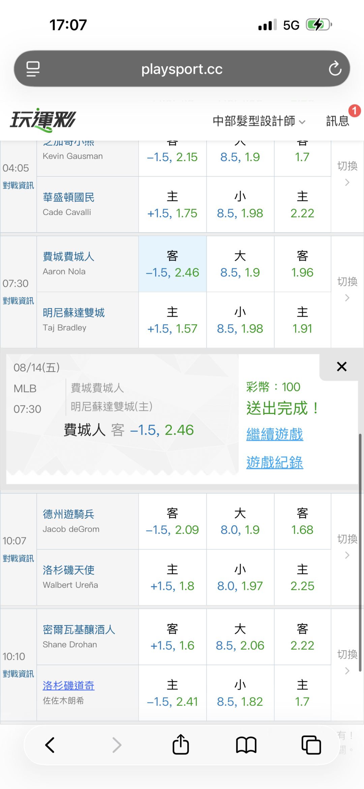Open the Safari tabs overview icon
364x789 pixels.
[311, 745]
